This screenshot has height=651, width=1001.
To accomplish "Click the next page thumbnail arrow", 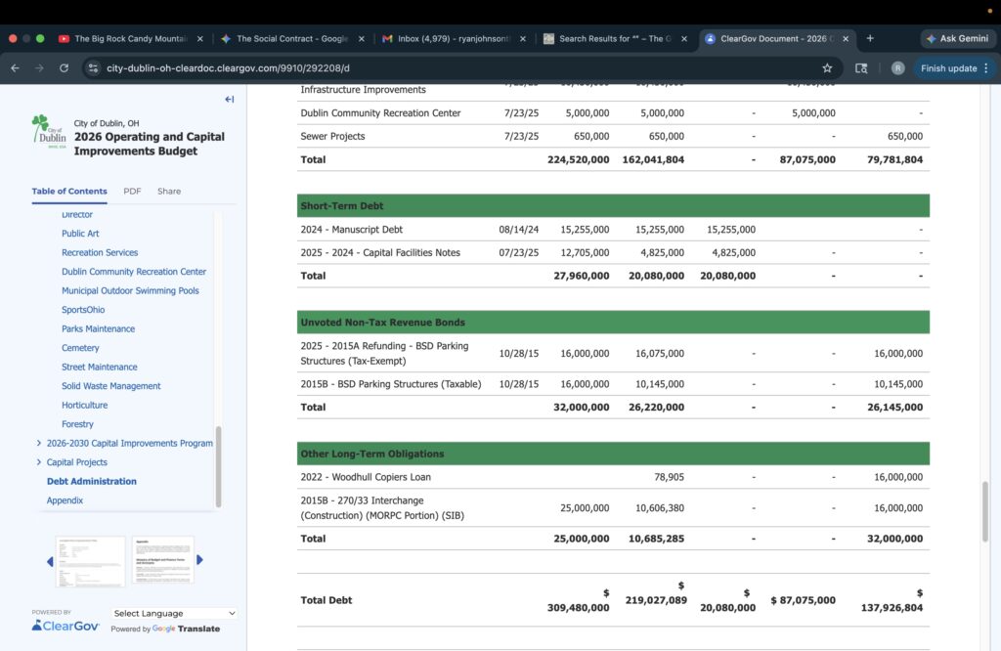I will tap(200, 560).
